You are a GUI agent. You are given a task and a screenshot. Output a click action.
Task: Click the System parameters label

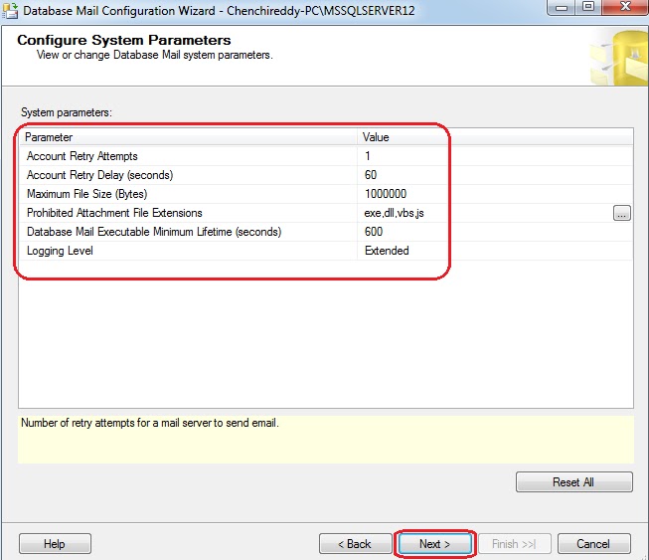pos(67,112)
